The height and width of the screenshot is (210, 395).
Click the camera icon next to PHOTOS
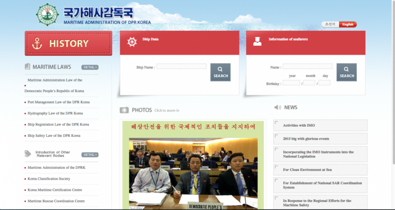(124, 110)
